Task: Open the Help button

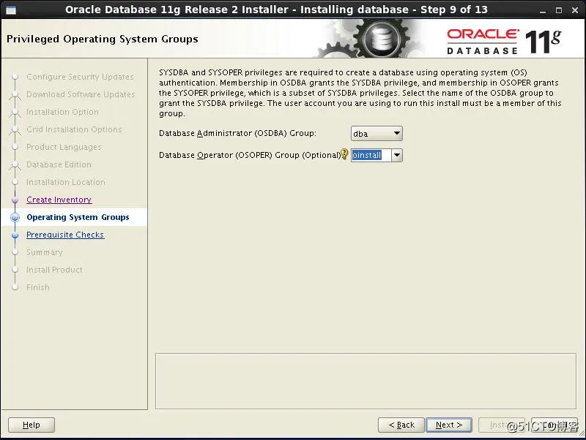Action: pos(31,425)
